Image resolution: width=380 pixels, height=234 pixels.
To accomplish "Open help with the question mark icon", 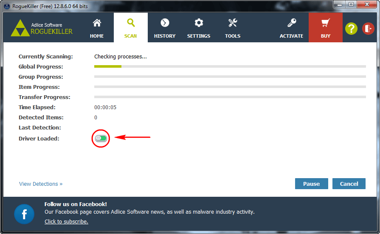I will 351,28.
